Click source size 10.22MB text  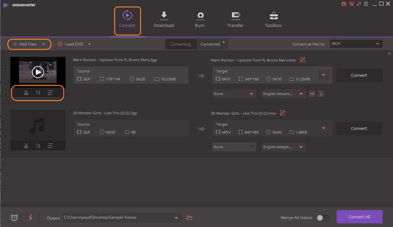pos(168,79)
